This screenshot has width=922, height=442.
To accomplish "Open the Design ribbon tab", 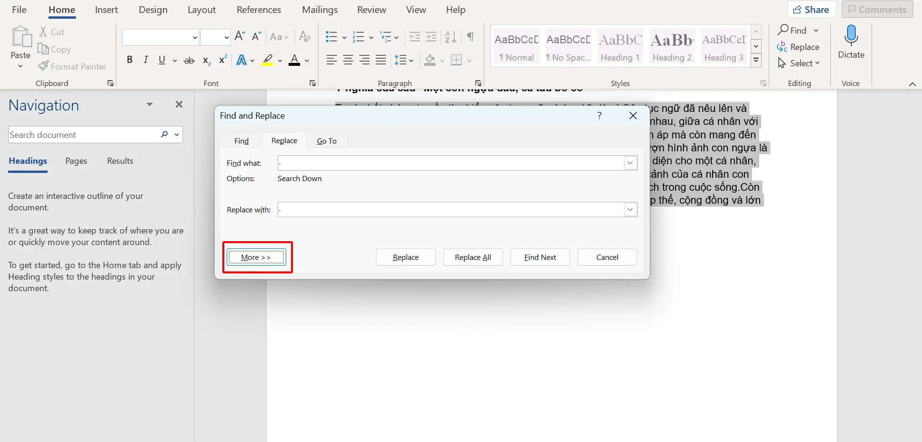I will (153, 10).
